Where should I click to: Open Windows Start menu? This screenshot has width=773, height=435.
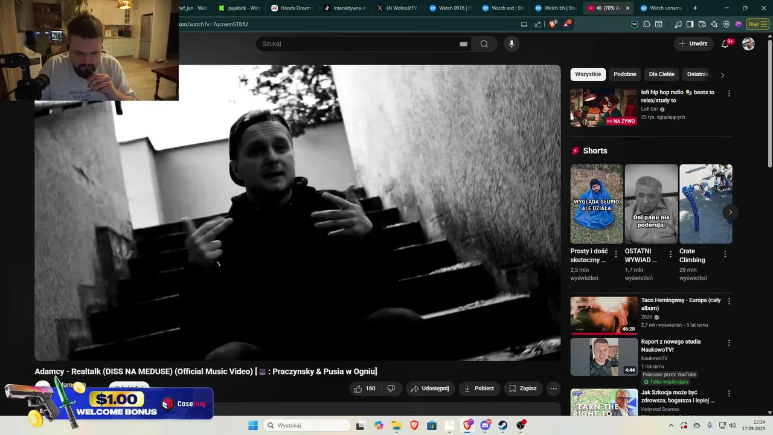tap(253, 425)
